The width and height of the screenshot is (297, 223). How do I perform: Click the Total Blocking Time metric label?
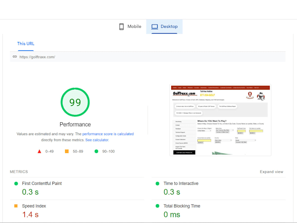182,206
